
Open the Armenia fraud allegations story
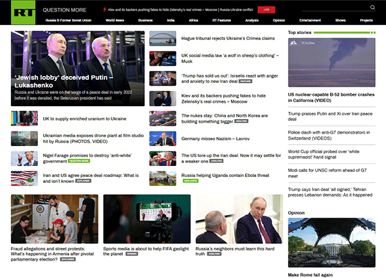click(x=52, y=254)
